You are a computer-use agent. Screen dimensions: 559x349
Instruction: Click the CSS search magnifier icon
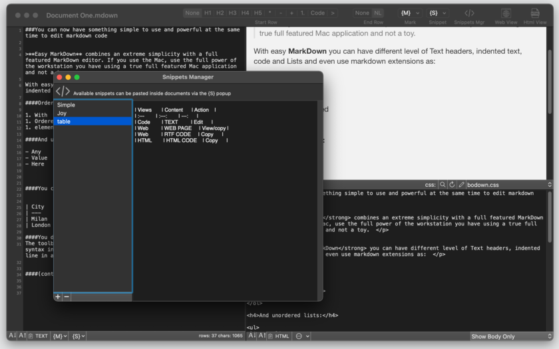point(443,185)
